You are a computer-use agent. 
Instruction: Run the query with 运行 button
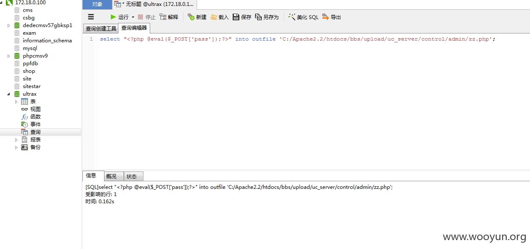[x=119, y=17]
